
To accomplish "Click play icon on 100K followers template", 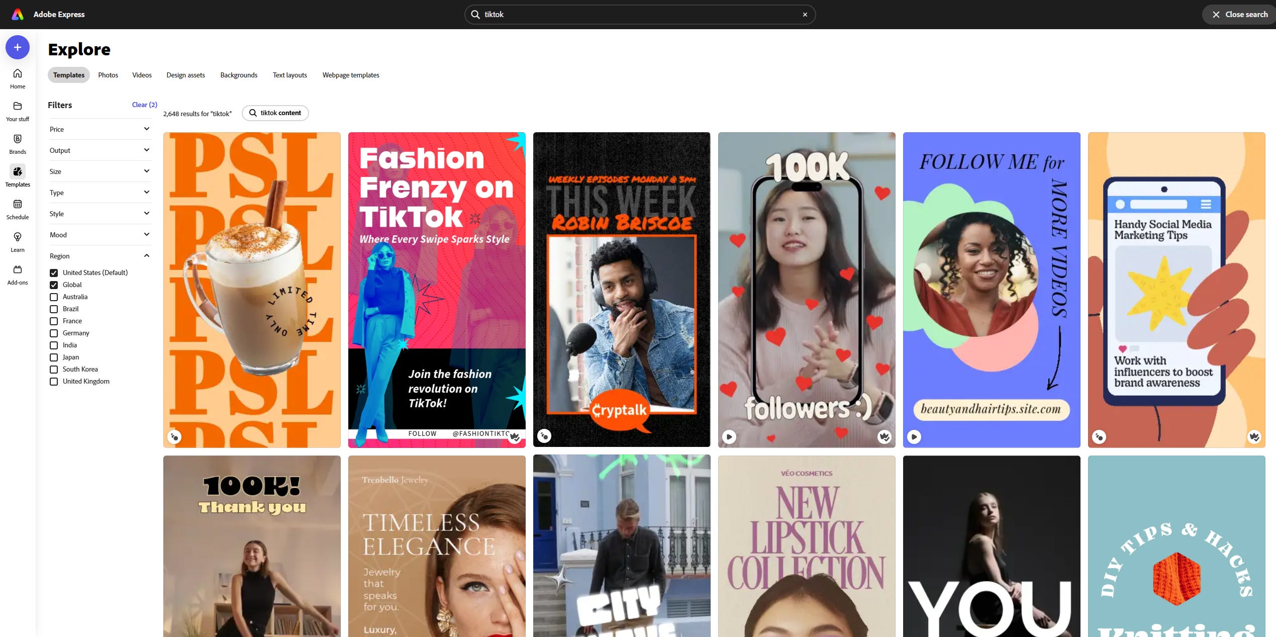I will [x=729, y=437].
